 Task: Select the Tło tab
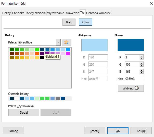click(x=82, y=13)
